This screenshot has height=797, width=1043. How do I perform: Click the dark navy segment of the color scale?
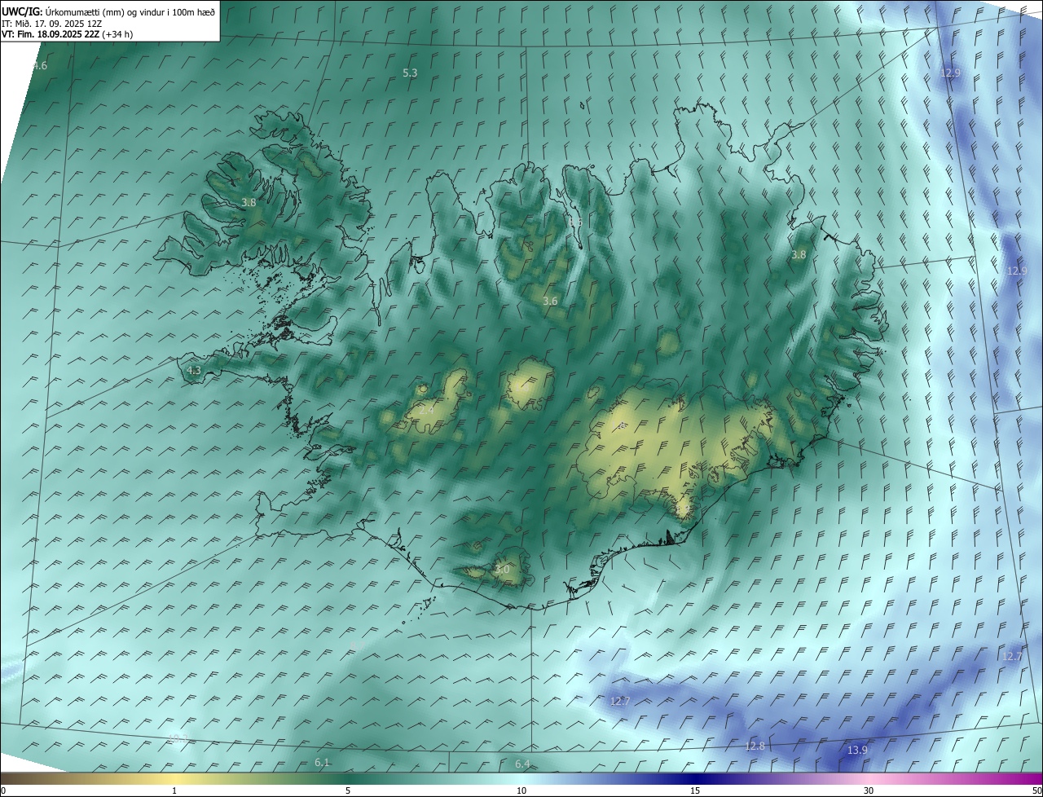tap(695, 779)
